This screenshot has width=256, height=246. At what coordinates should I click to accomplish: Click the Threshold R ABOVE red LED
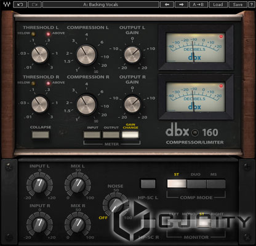(49, 83)
